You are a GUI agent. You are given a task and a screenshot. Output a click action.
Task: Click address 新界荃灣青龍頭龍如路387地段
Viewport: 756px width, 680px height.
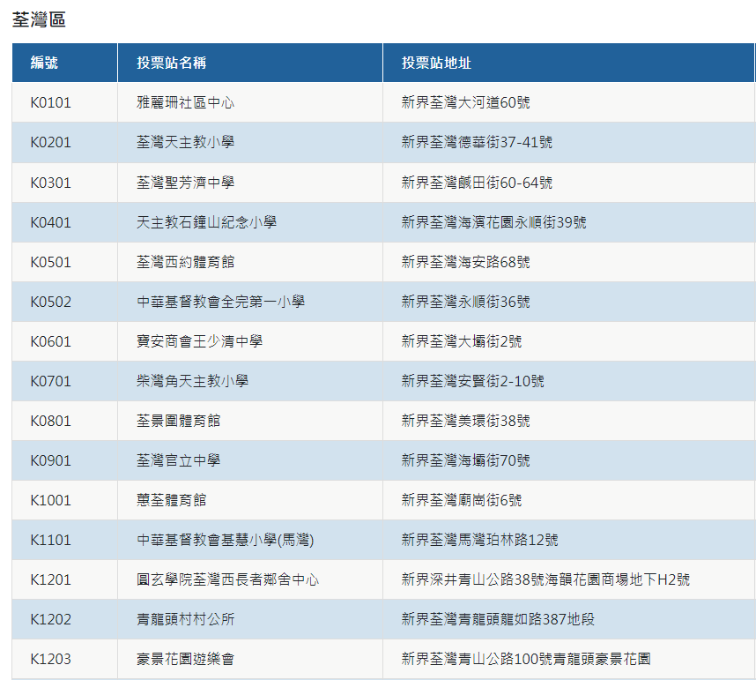click(x=498, y=619)
